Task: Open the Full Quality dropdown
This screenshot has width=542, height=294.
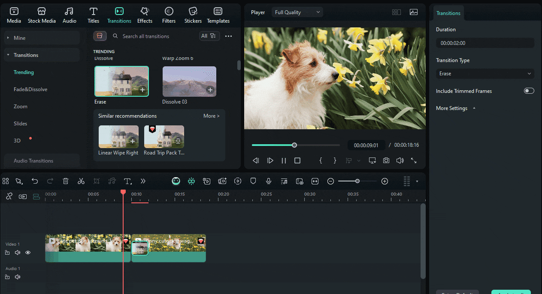Action: tap(297, 12)
